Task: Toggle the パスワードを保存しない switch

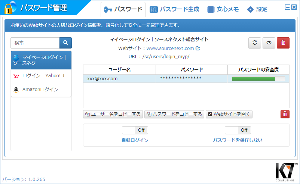Action: point(238,130)
